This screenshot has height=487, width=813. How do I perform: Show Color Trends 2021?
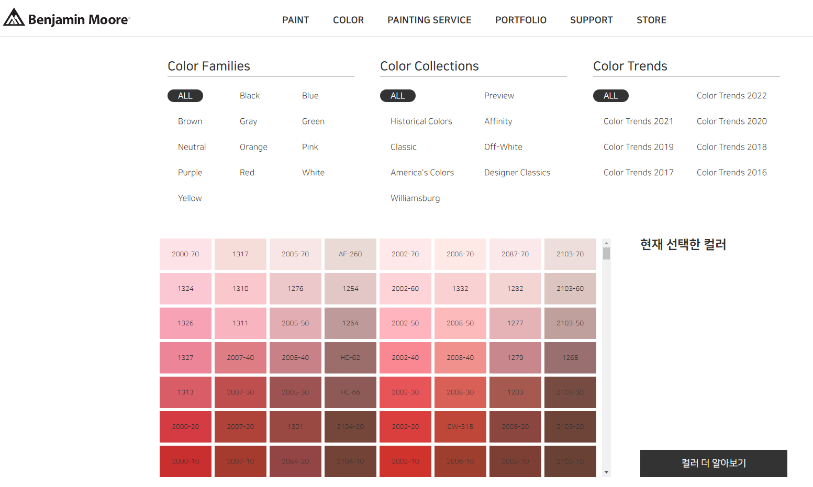[x=639, y=121]
